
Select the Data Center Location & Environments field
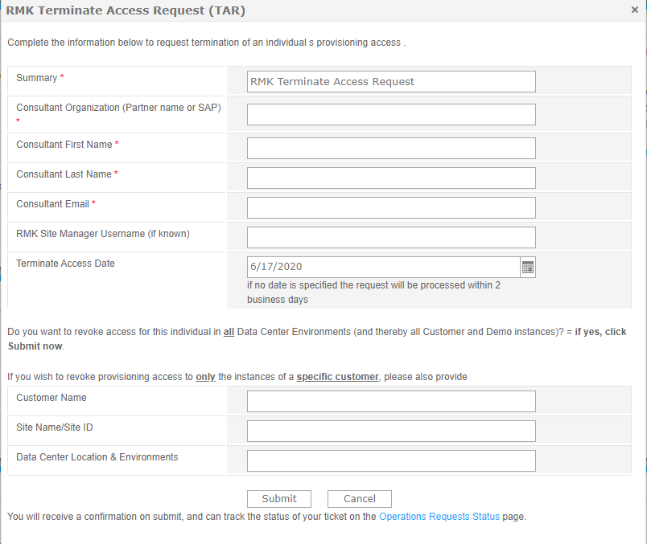[391, 460]
